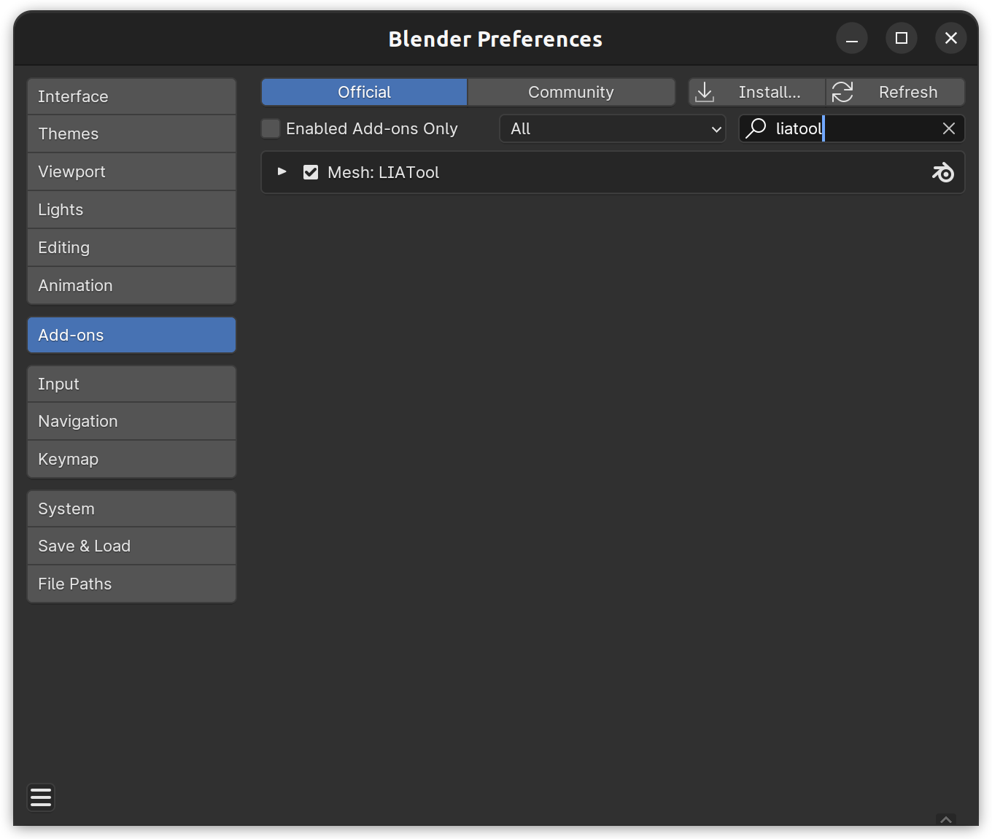The height and width of the screenshot is (839, 992).
Task: Disable the Mesh: LIATool add-on checkbox
Action: tap(311, 172)
